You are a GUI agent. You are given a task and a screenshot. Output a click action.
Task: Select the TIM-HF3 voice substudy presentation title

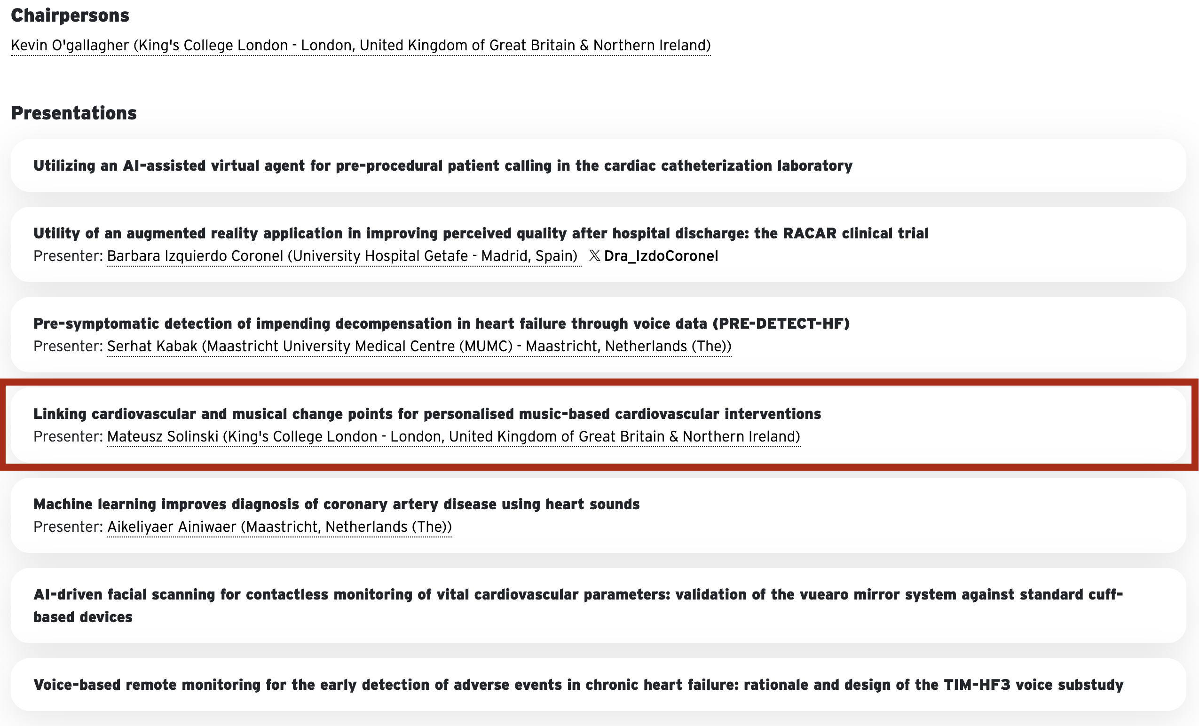click(578, 685)
